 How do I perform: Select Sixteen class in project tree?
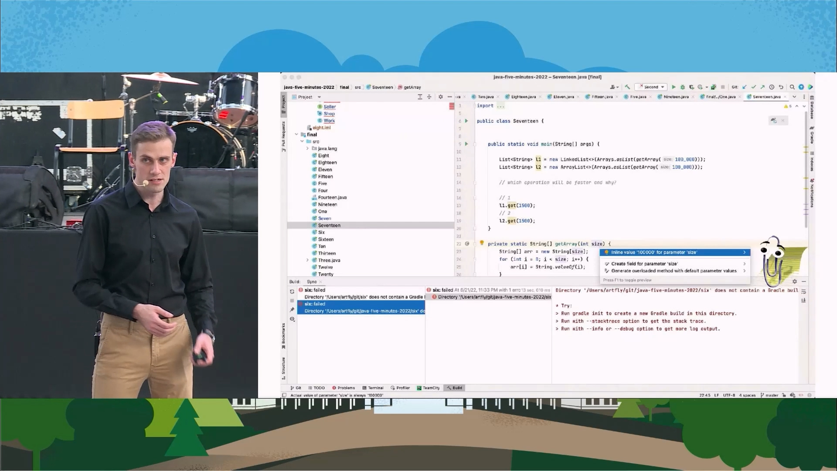pos(326,239)
